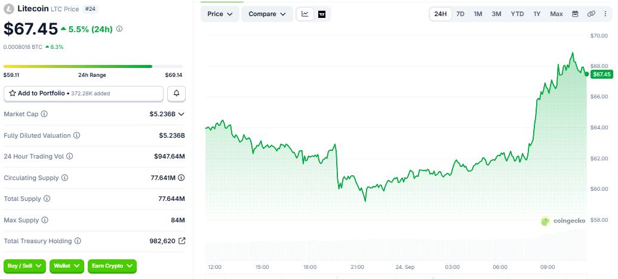Open the Buy / Sell dropdown
This screenshot has width=618, height=279.
[x=25, y=266]
